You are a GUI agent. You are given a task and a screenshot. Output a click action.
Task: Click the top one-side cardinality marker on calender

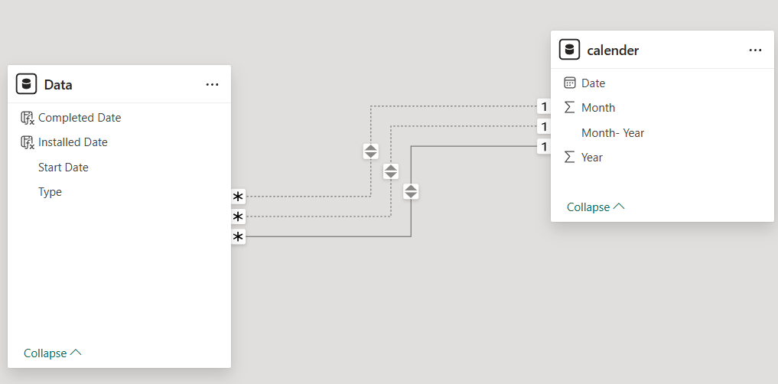545,106
